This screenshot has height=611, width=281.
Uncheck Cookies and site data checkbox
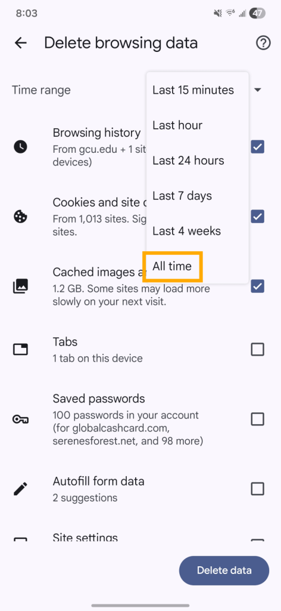tap(257, 216)
